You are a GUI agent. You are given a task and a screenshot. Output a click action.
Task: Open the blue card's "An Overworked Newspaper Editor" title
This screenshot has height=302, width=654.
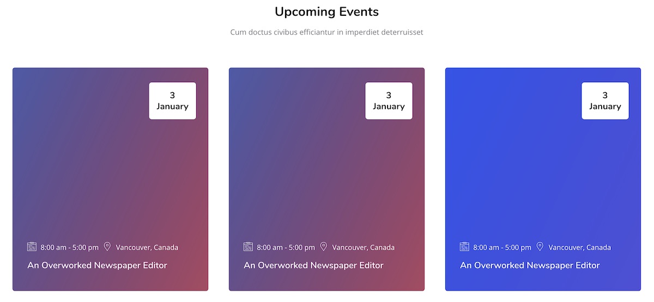530,266
